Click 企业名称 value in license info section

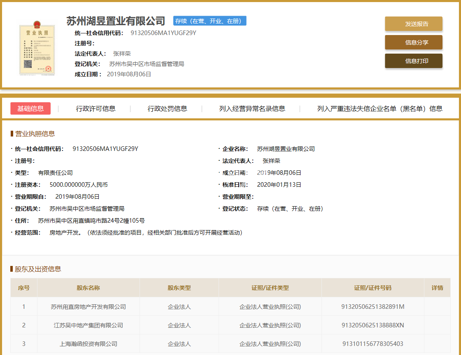tap(286, 149)
